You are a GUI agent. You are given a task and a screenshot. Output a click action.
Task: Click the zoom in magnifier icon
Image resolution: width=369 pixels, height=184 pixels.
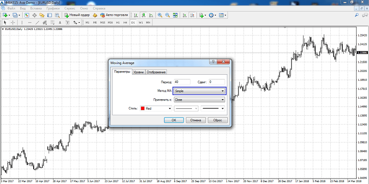[x=160, y=15]
